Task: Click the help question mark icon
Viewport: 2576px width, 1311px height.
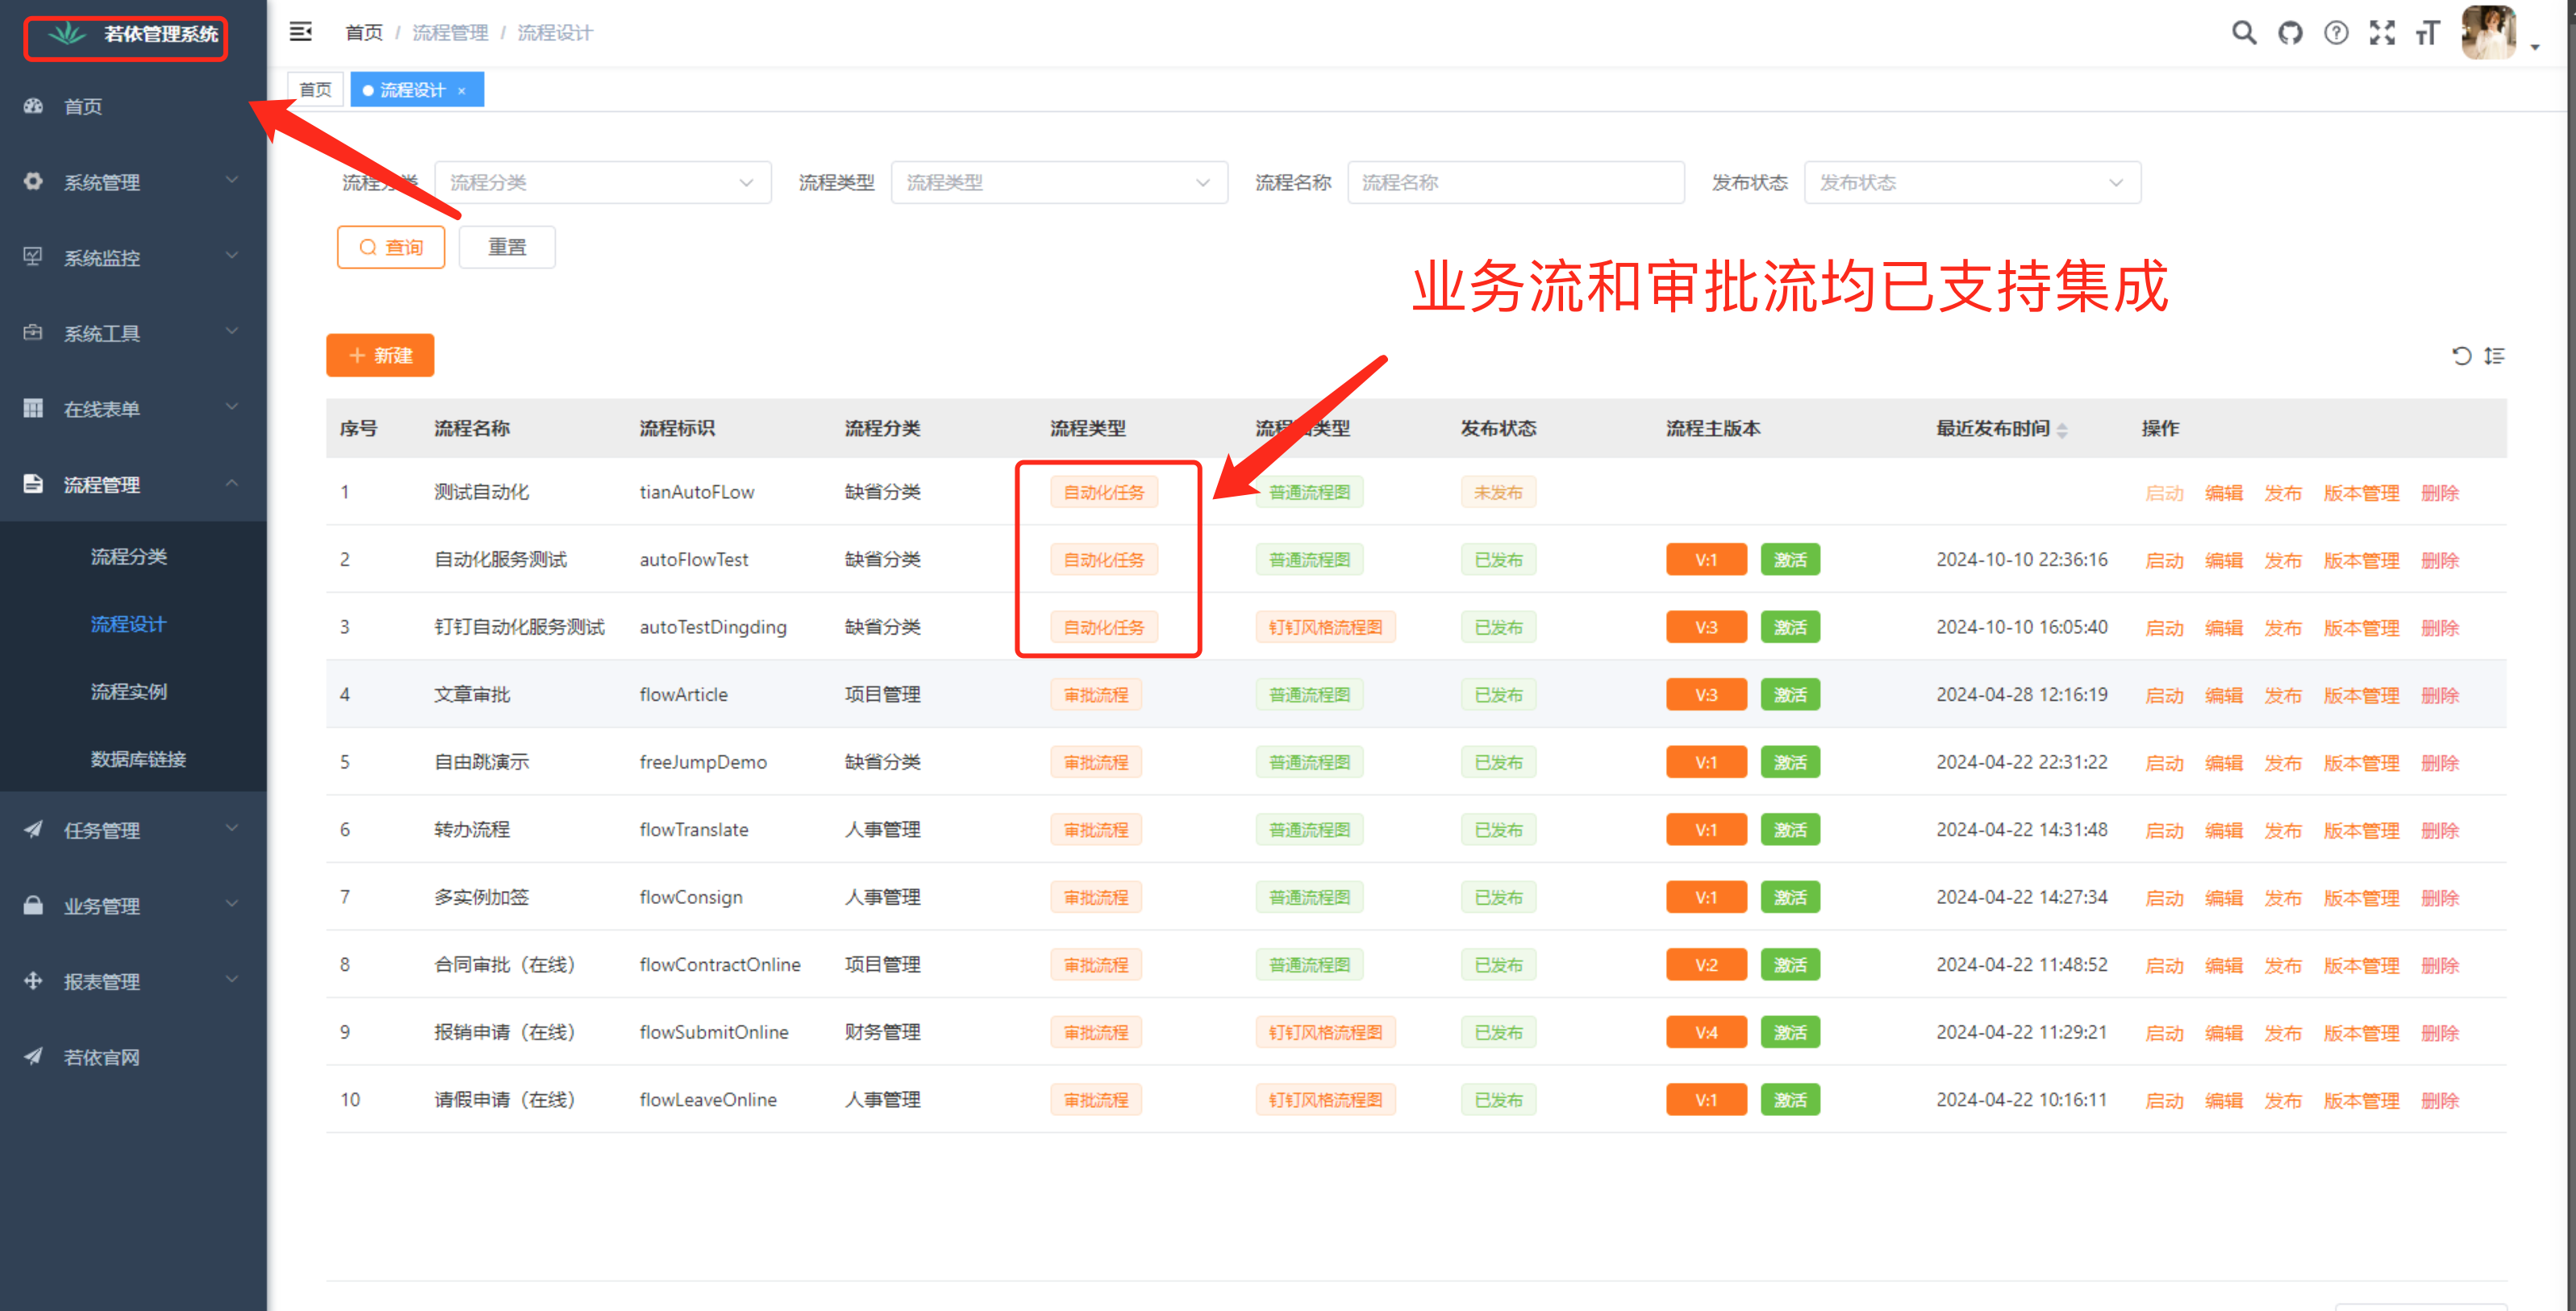Action: tap(2336, 33)
